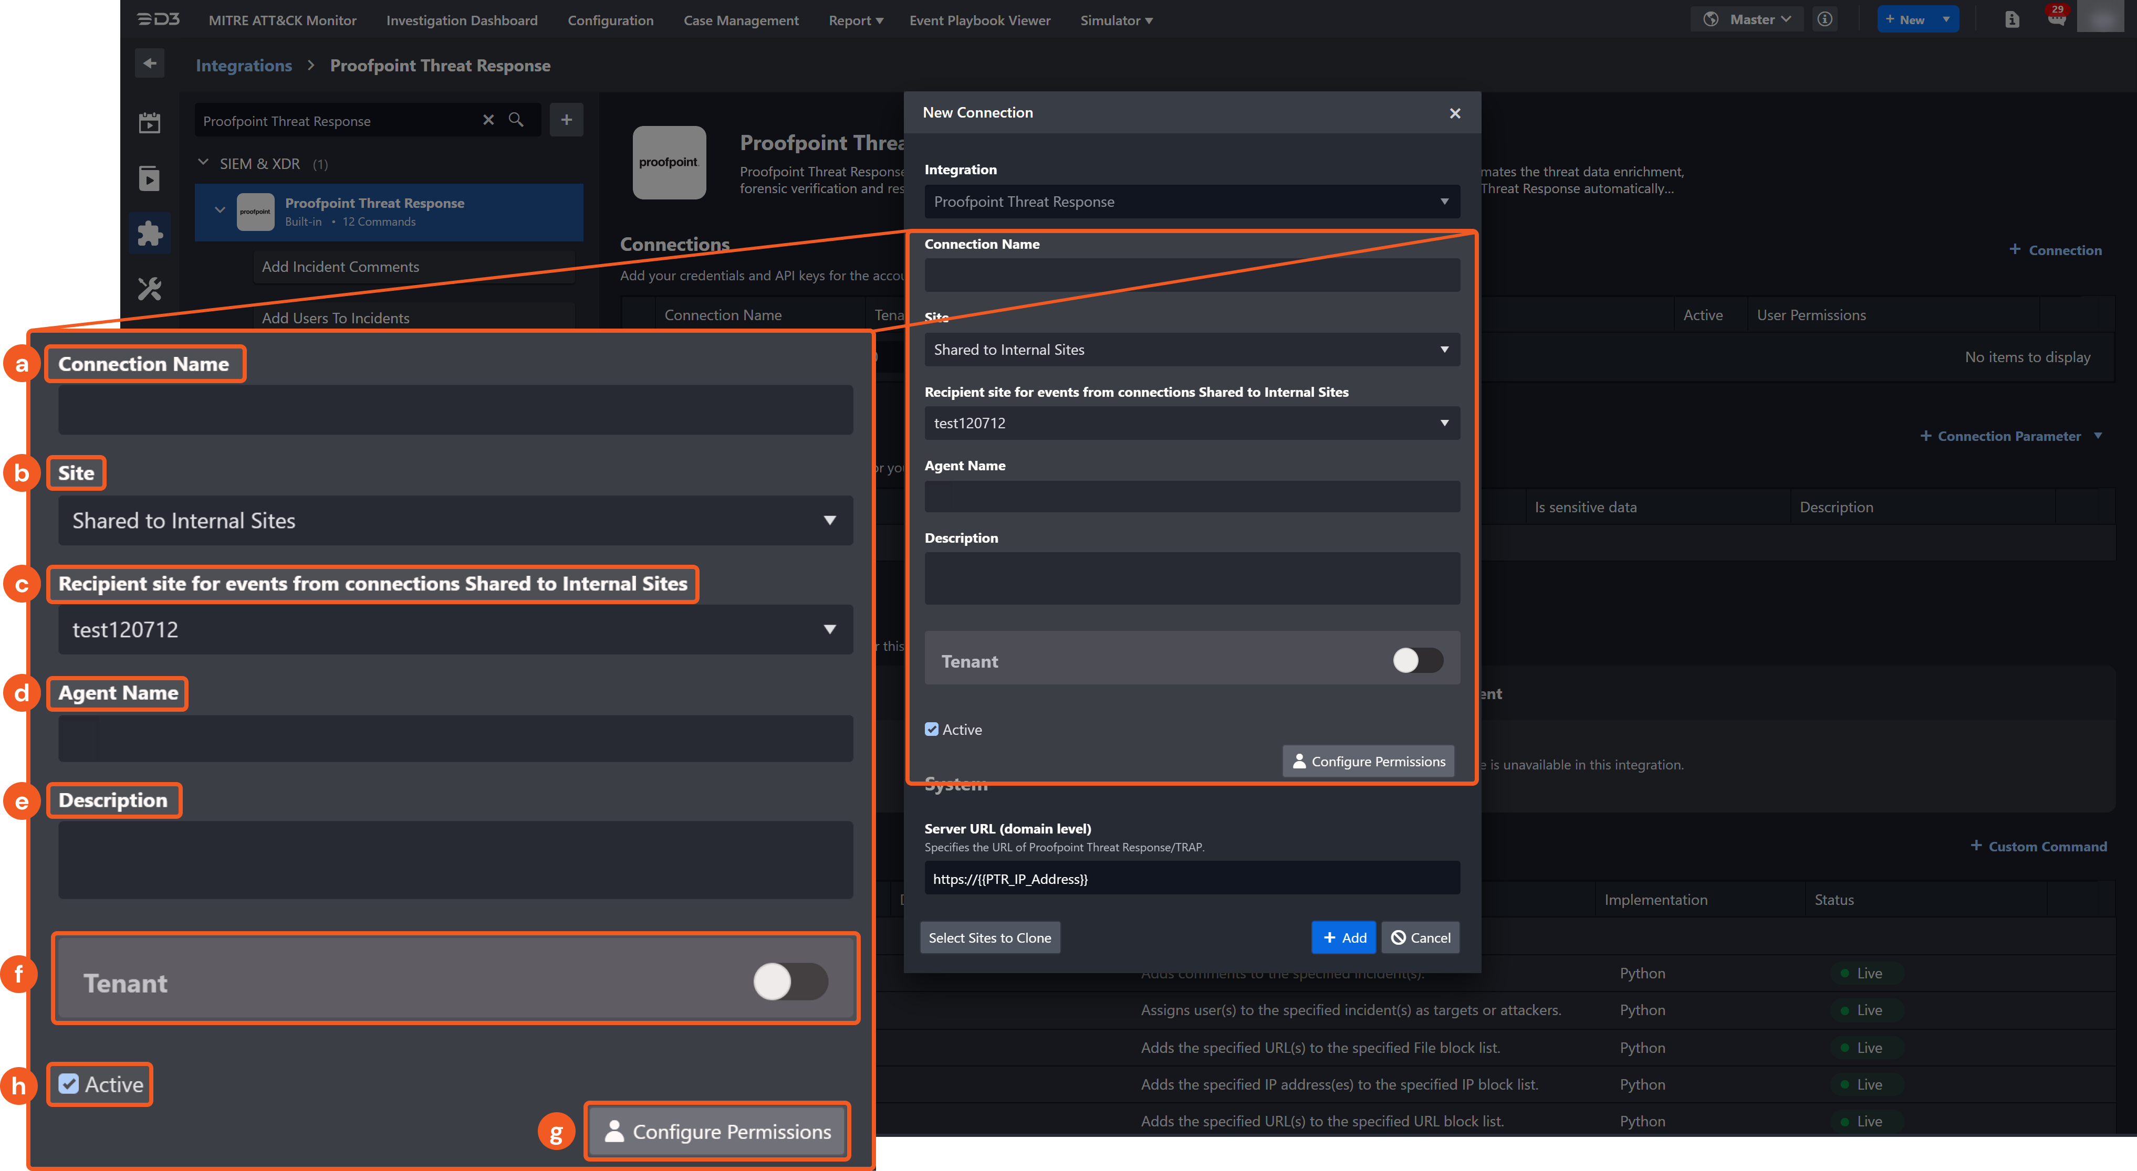This screenshot has height=1171, width=2137.
Task: Collapse the SIEM & XDR section
Action: point(203,163)
